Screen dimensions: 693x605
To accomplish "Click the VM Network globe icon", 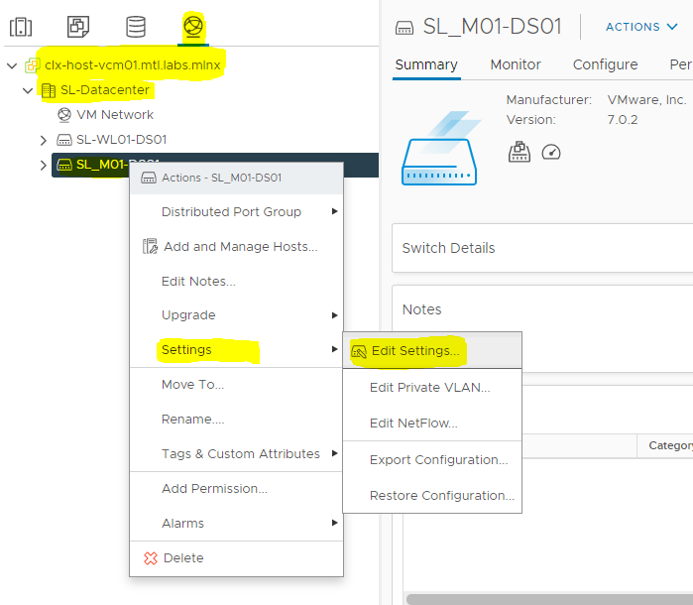I will click(64, 115).
